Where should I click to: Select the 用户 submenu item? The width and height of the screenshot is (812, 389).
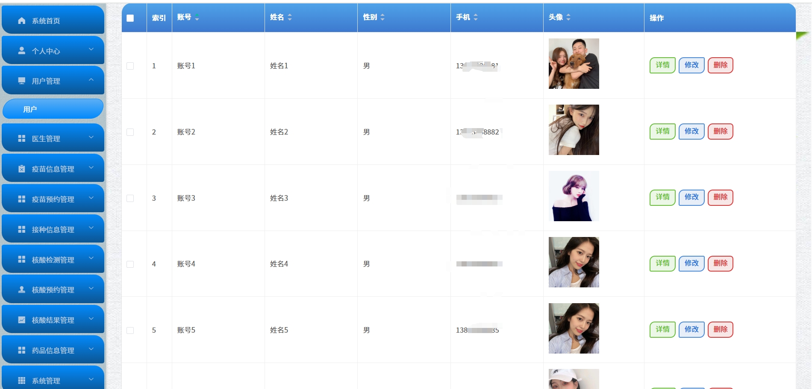tap(53, 109)
